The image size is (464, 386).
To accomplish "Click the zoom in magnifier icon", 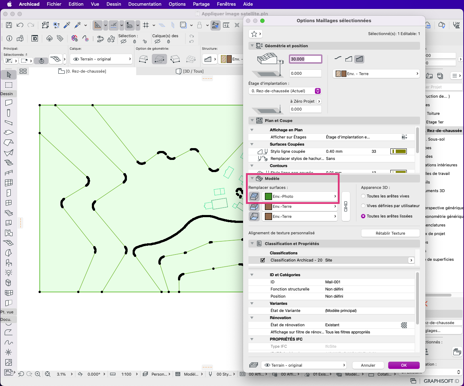I will pyautogui.click(x=38, y=374).
